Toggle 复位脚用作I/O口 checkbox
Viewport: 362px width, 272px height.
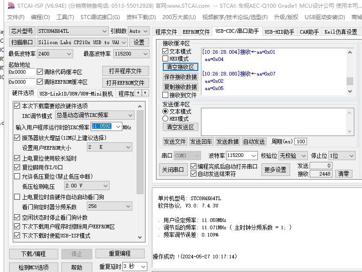17,167
